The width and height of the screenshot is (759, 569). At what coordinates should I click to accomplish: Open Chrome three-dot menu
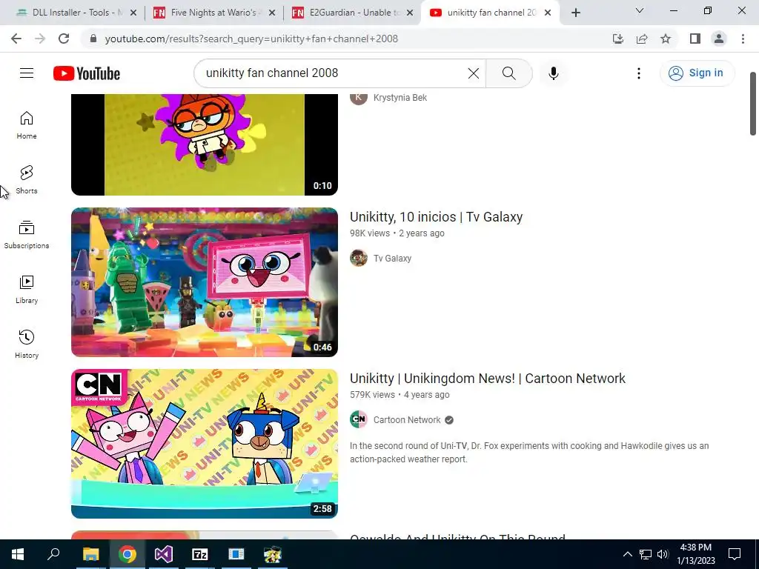743,39
